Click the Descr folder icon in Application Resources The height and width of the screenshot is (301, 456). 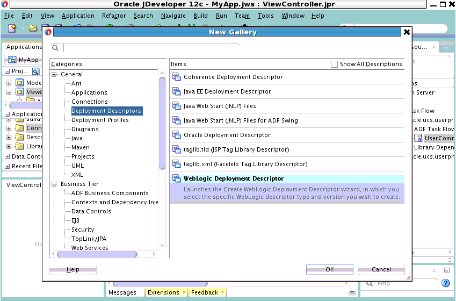20,137
